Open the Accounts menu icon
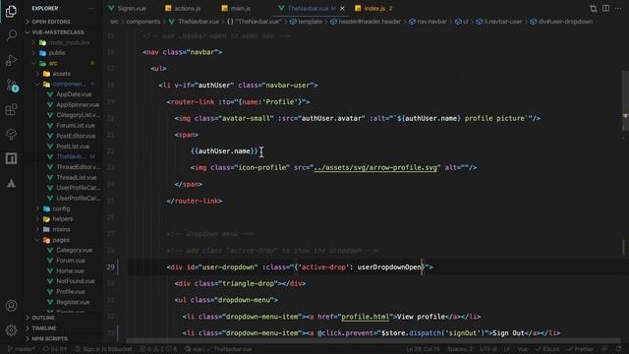The height and width of the screenshot is (354, 629). click(11, 306)
